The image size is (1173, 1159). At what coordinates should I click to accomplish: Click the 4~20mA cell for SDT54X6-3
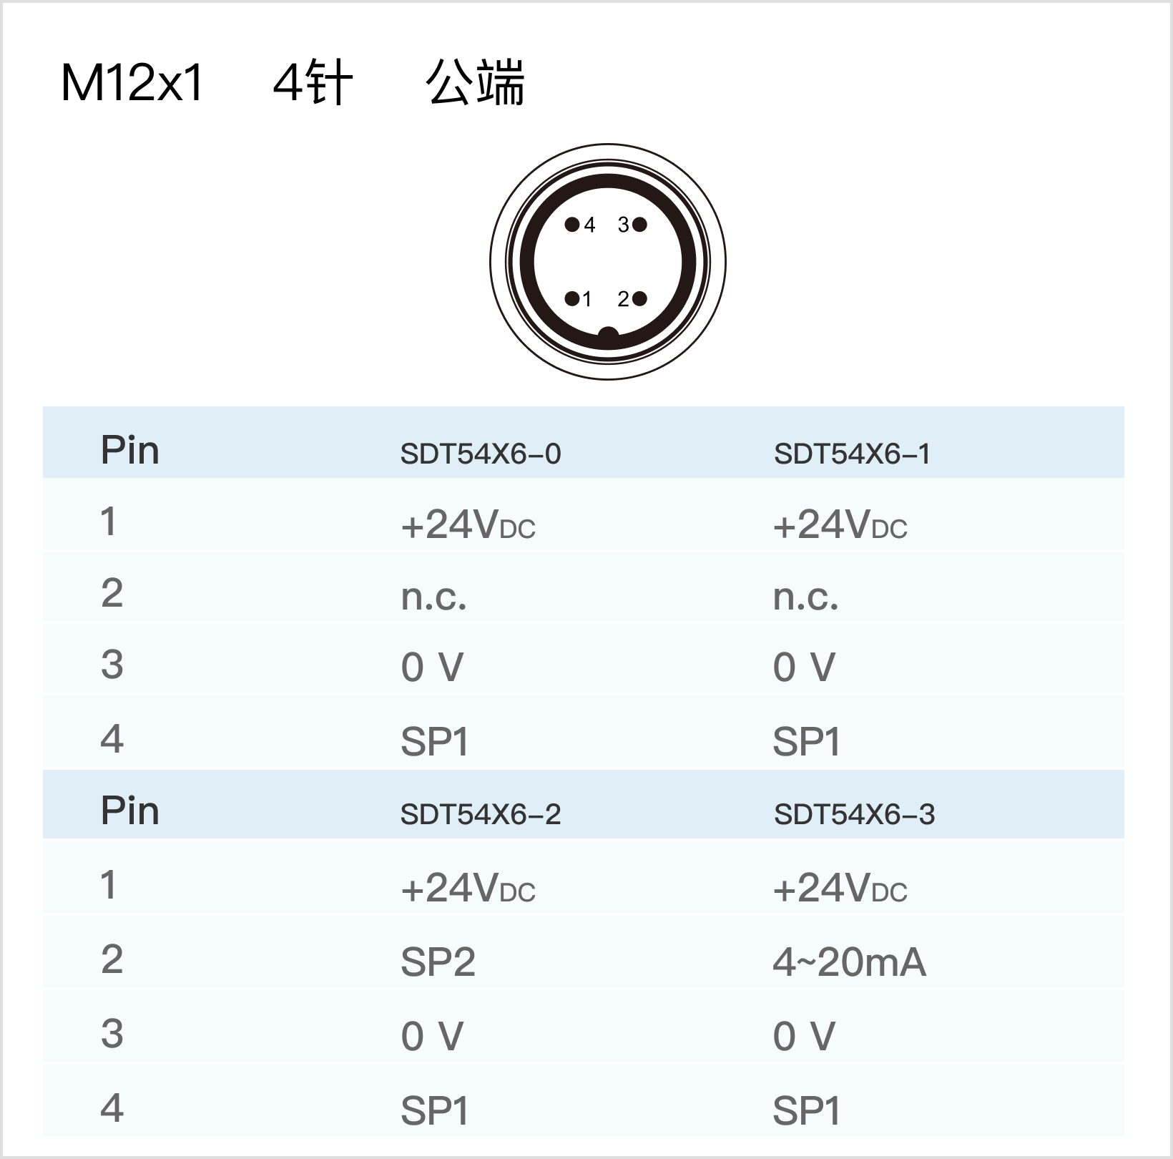coord(849,962)
